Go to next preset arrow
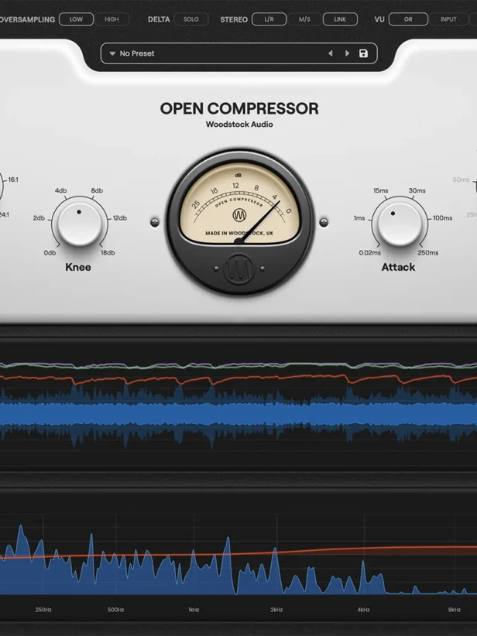The image size is (477, 636). pos(347,53)
